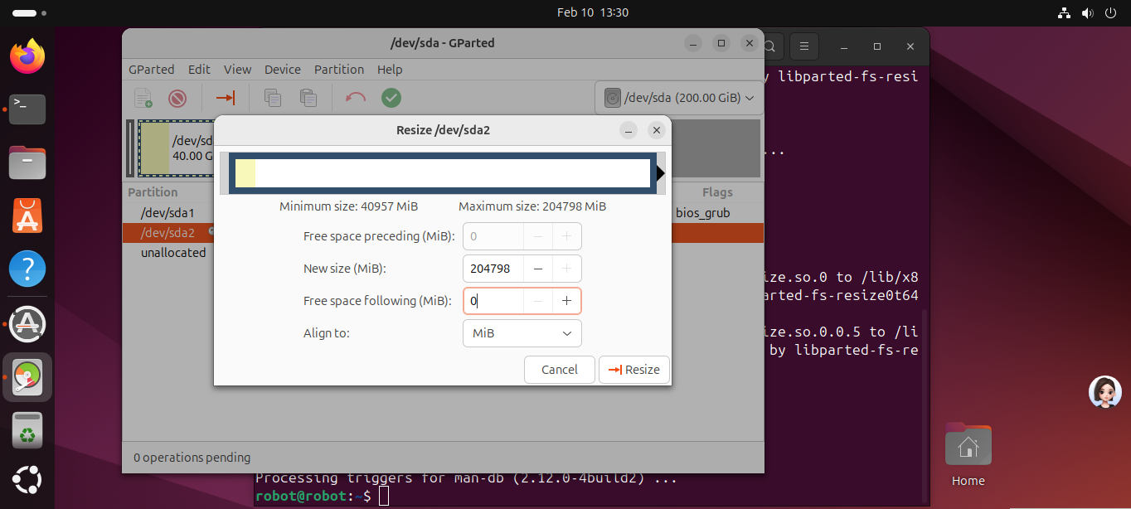The width and height of the screenshot is (1131, 509).
Task: Click the Resize button to confirm
Action: (634, 370)
